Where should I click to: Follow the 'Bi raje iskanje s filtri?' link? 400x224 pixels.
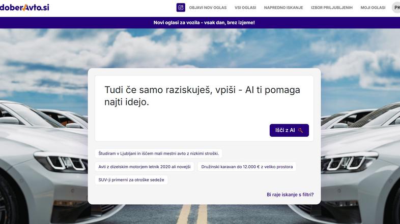pos(290,195)
